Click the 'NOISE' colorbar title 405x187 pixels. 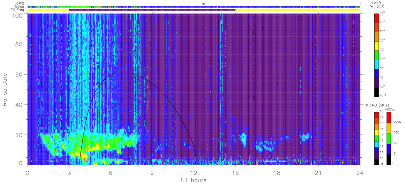click(x=390, y=109)
